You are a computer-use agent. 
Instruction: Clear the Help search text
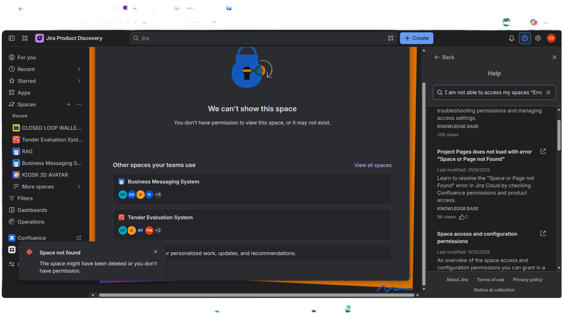coord(548,93)
